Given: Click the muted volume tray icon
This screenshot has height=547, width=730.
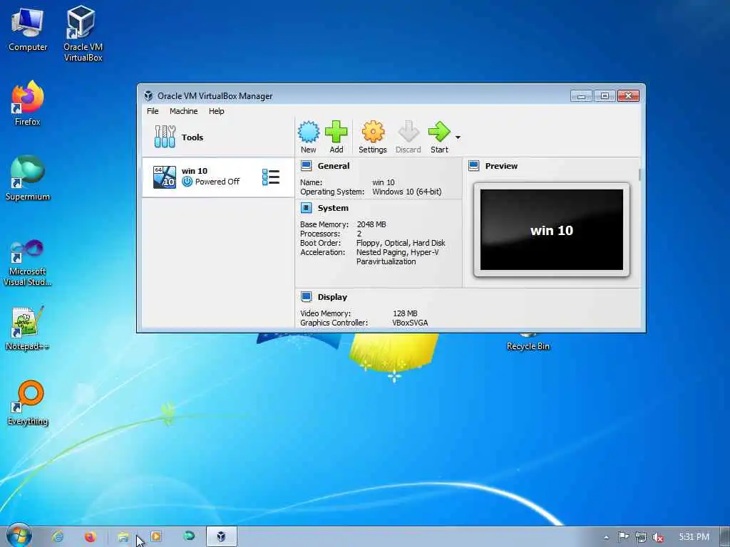Looking at the screenshot, I should [658, 538].
